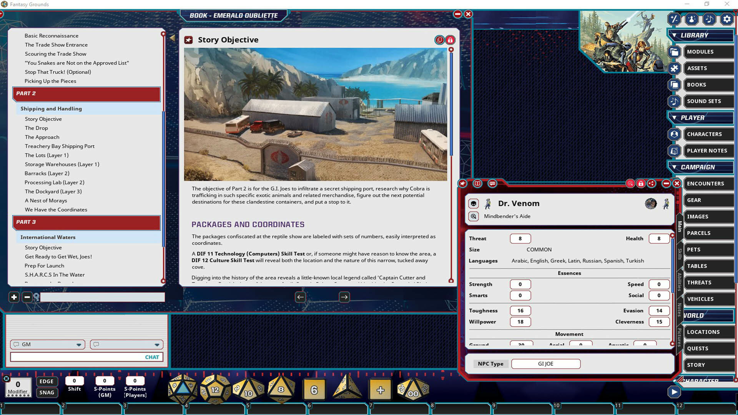The image size is (738, 415).
Task: Go to the next page with the right arrow
Action: (344, 297)
